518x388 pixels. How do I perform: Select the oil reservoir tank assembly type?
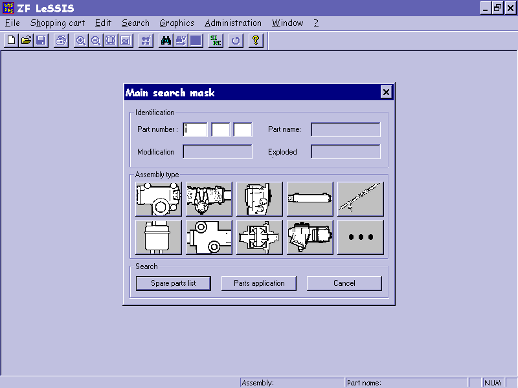pyautogui.click(x=159, y=237)
